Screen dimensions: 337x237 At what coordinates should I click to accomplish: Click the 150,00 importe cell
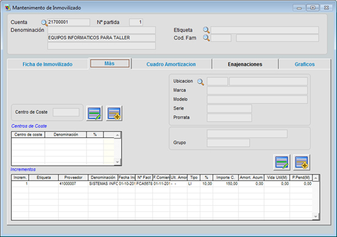[225, 184]
